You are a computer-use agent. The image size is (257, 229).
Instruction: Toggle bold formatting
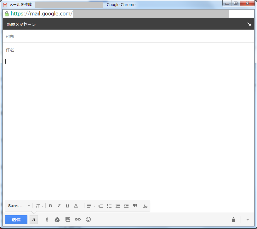click(50, 206)
